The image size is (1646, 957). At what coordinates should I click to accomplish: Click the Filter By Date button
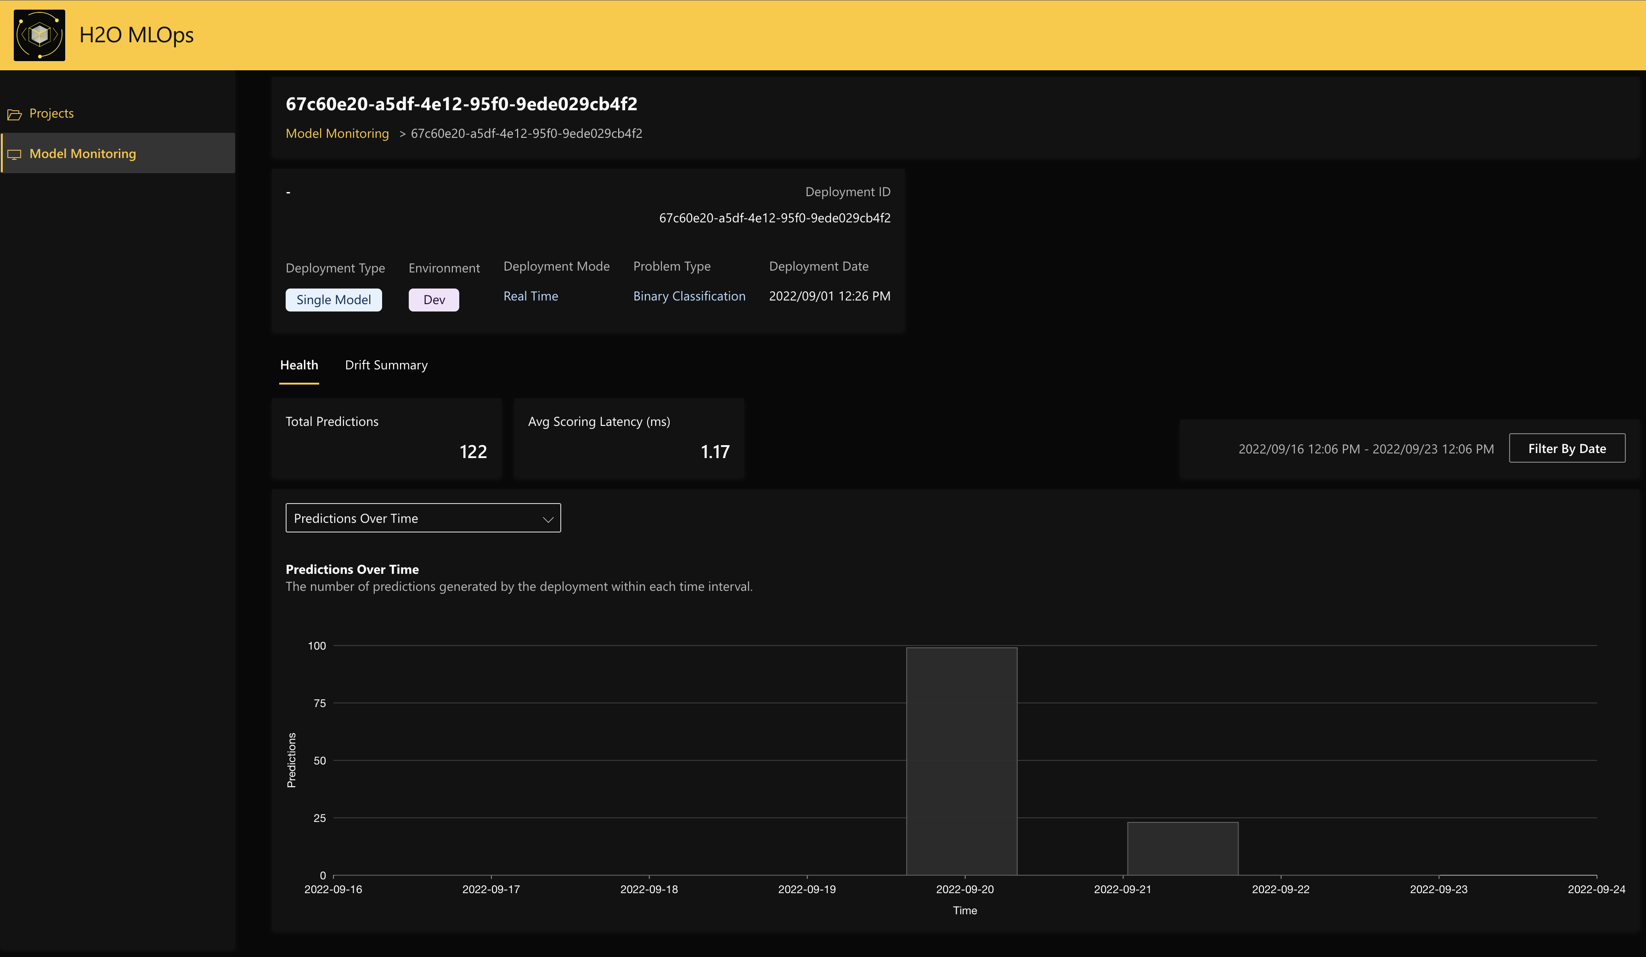pos(1567,448)
